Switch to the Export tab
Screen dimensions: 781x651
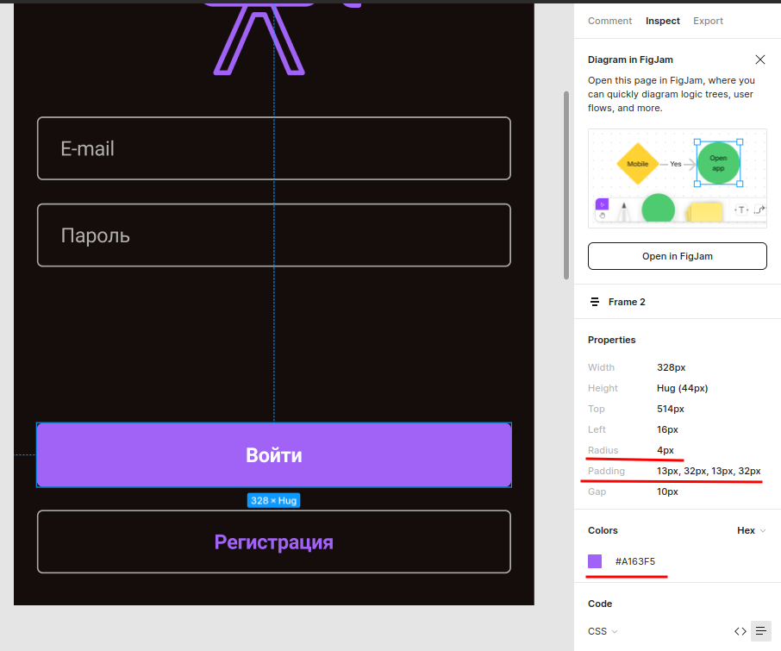pos(708,21)
